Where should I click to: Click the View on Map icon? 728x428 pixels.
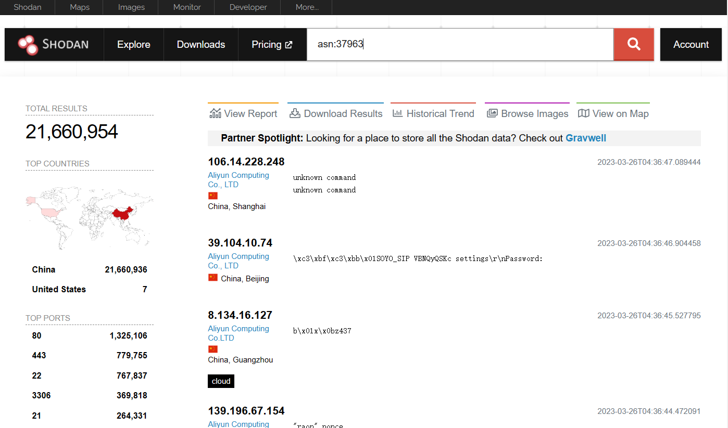(584, 113)
